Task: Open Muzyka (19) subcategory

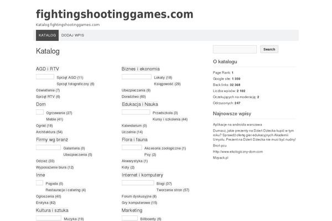Action: click(x=74, y=219)
